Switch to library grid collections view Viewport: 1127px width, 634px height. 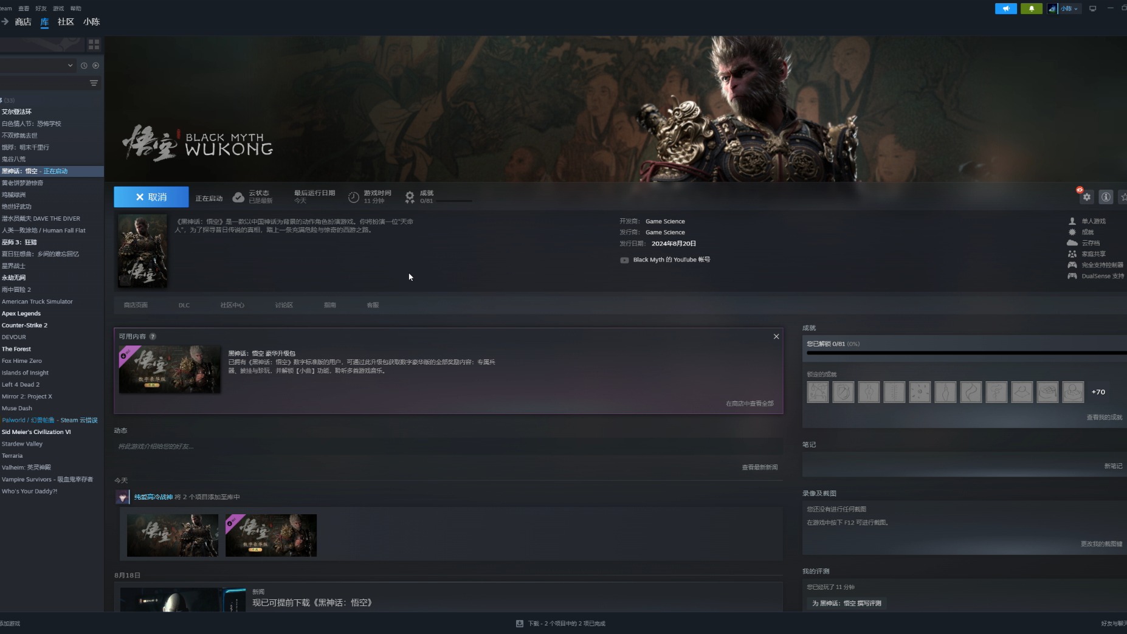94,44
